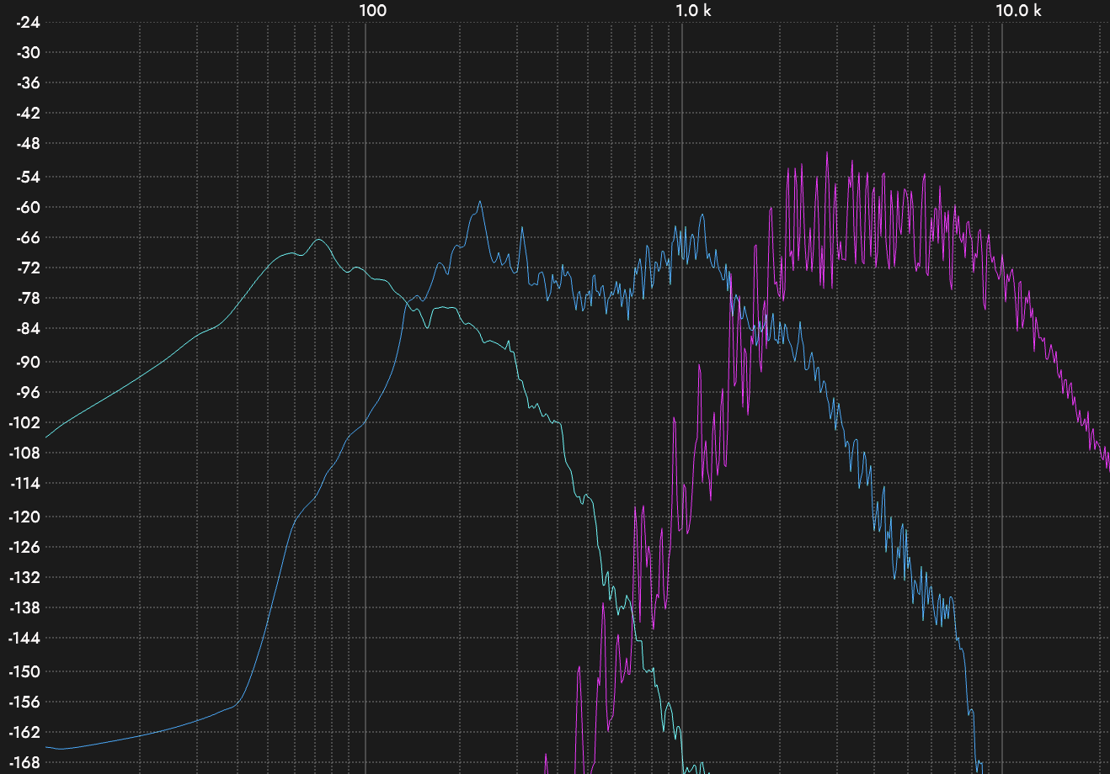This screenshot has height=774, width=1110.
Task: Click the -78 dB level label
Action: click(28, 298)
